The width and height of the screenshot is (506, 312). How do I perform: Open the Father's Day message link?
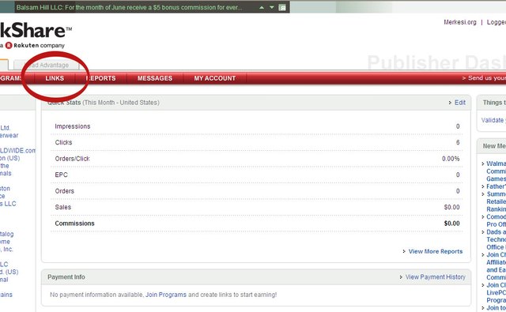coord(496,186)
